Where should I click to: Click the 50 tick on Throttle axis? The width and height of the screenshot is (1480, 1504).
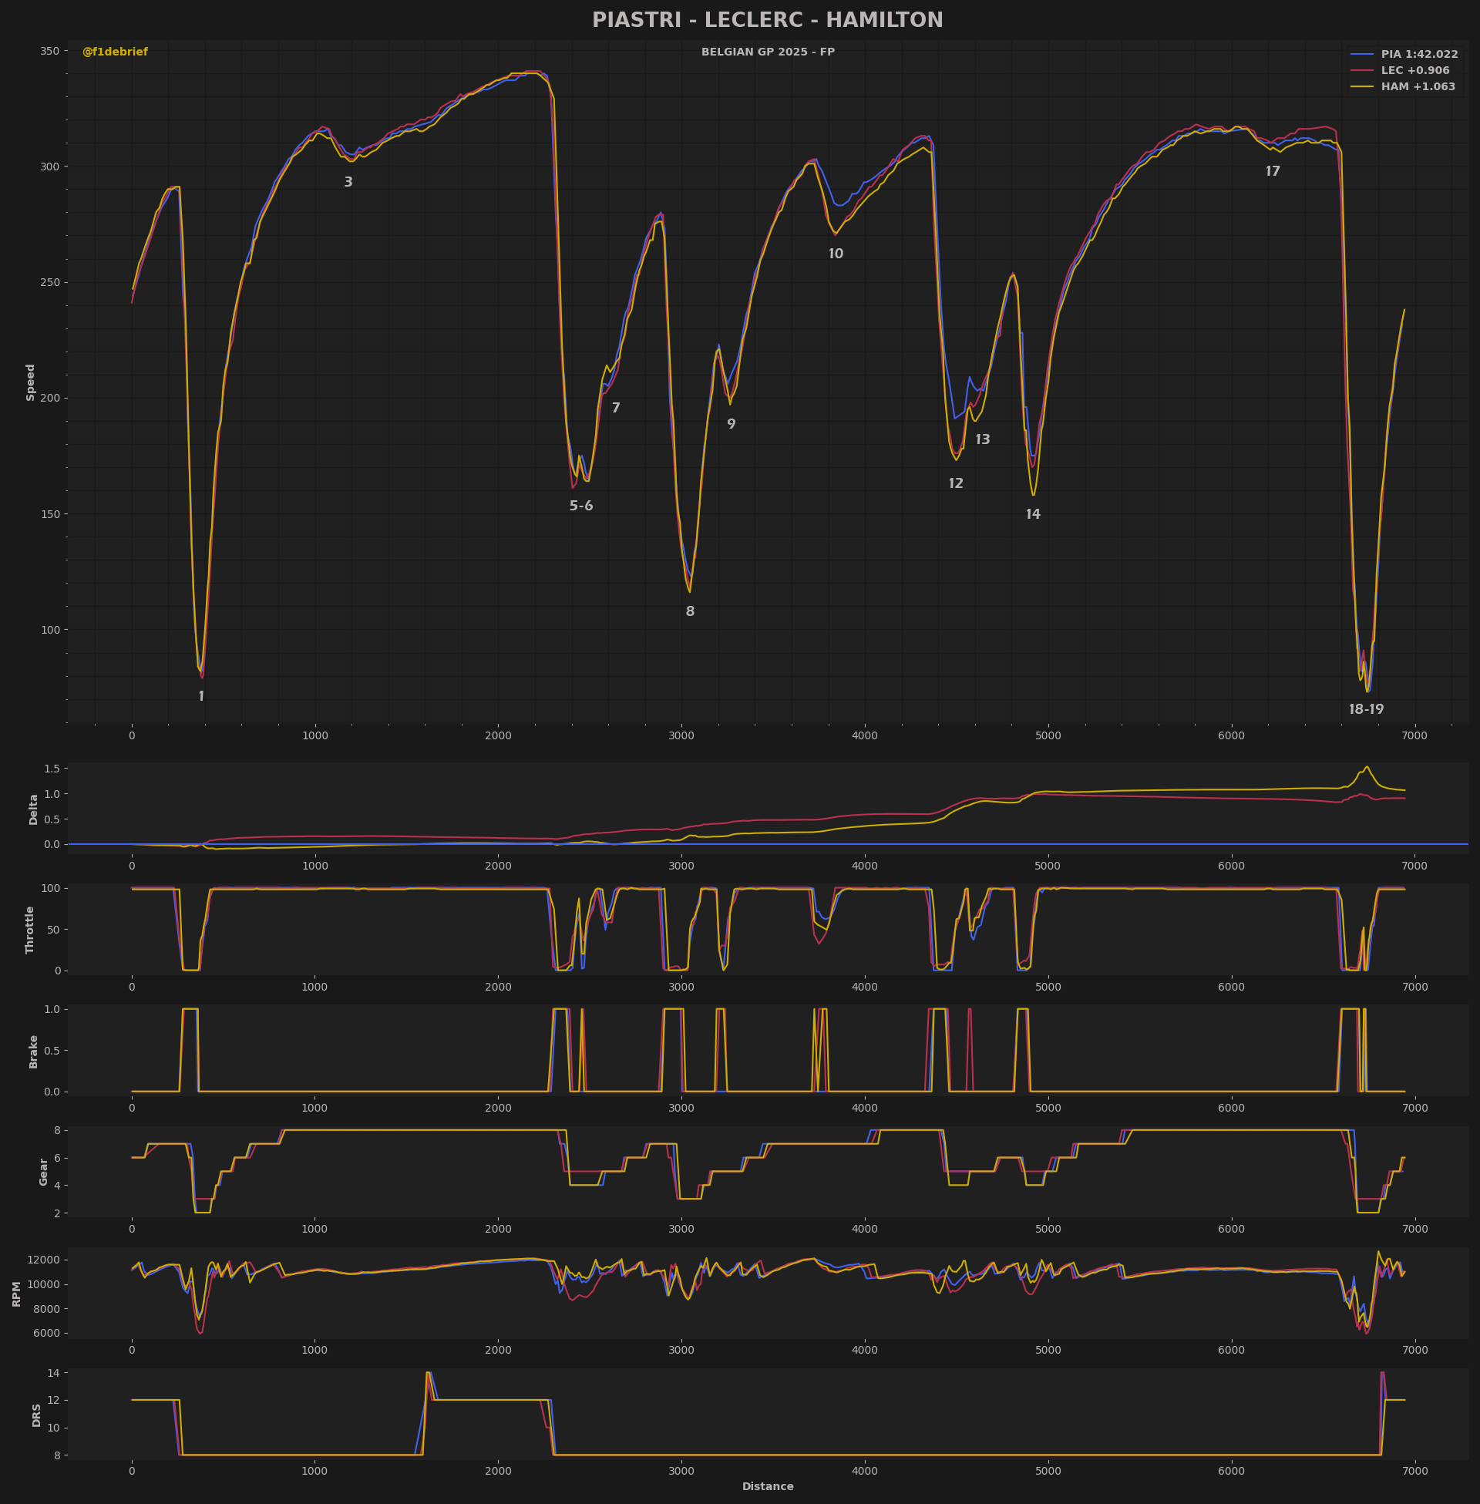tap(53, 930)
